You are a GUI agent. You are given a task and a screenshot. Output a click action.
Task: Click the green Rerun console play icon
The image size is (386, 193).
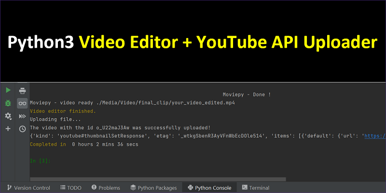pyautogui.click(x=8, y=90)
